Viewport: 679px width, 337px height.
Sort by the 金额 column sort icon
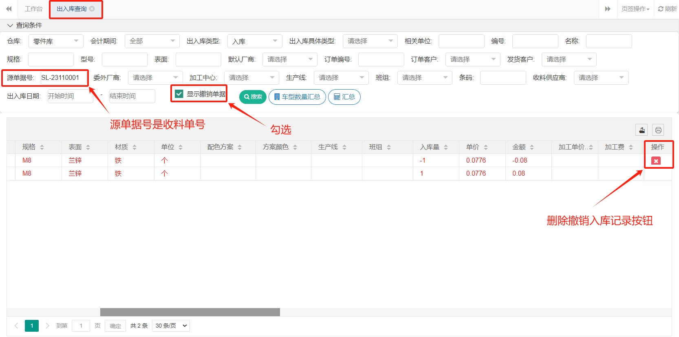[532, 147]
